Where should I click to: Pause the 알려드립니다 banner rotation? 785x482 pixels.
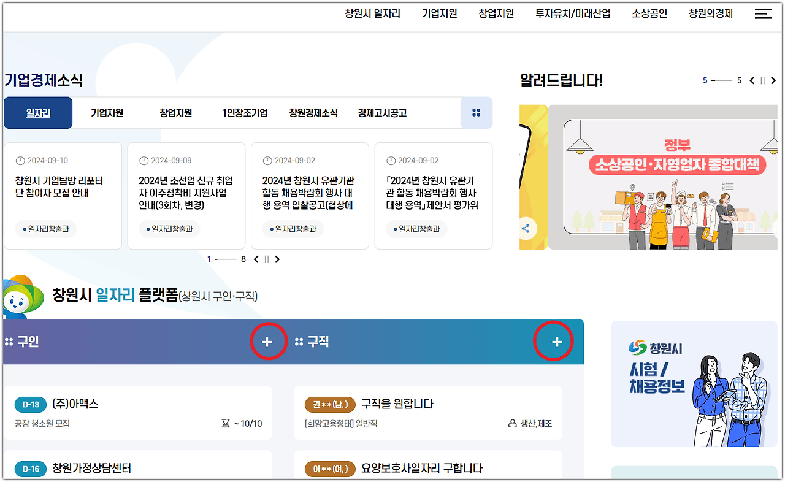click(762, 80)
